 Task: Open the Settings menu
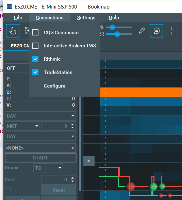(x=86, y=17)
